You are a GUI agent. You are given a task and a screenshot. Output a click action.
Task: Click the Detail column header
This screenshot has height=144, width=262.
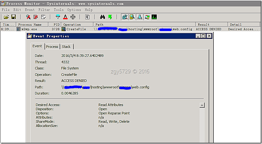pyautogui.click(x=244, y=24)
